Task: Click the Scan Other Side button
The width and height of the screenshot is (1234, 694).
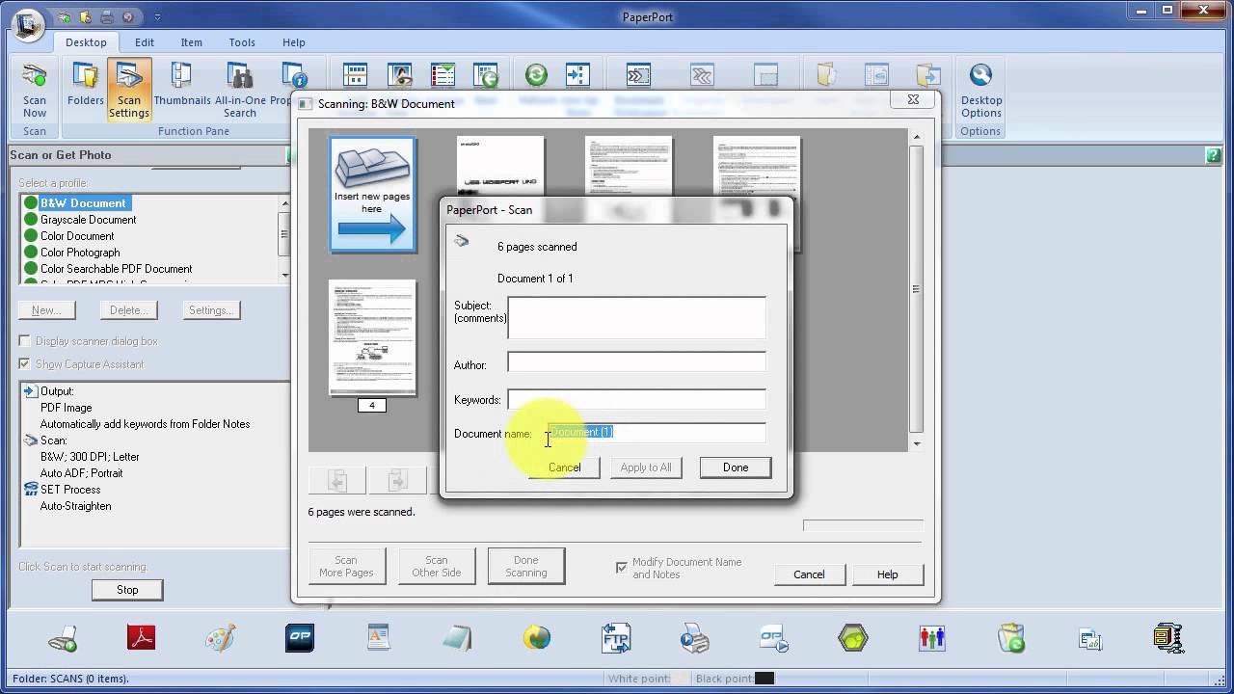Action: coord(437,567)
